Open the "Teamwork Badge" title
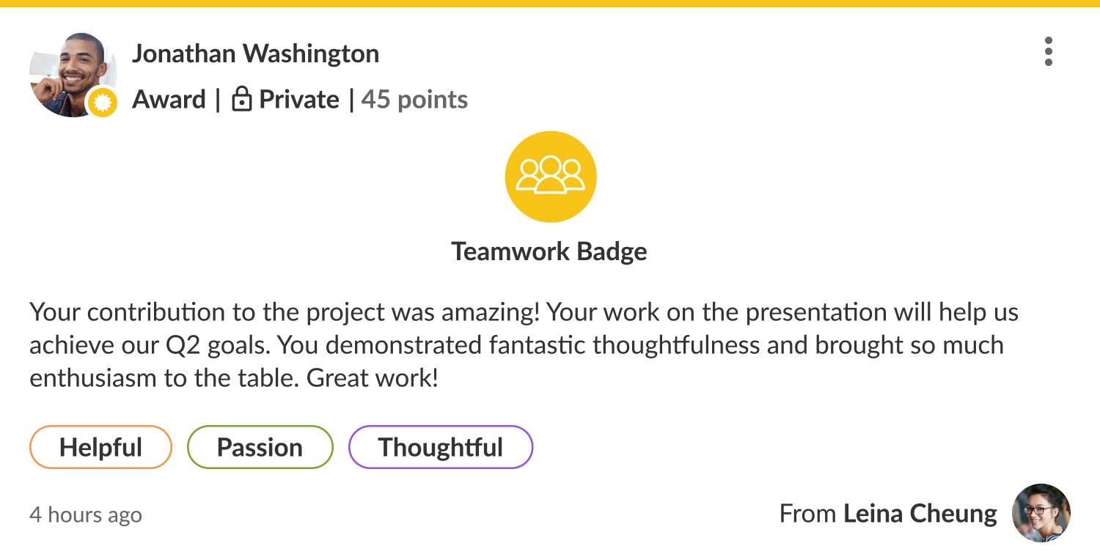Viewport: 1100px width, 557px height. point(549,251)
